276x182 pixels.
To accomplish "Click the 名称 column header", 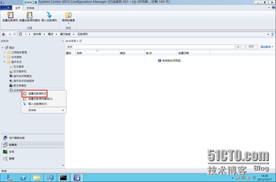I will [97, 53].
